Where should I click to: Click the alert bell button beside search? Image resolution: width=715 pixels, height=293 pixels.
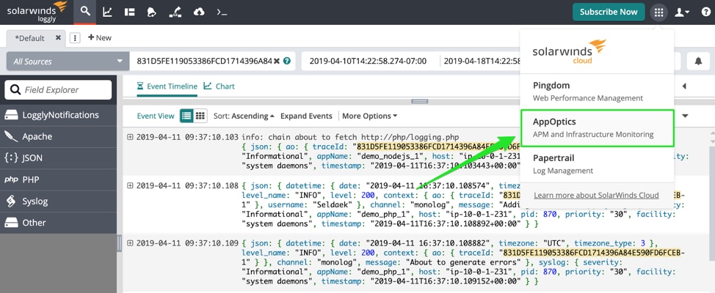(698, 61)
